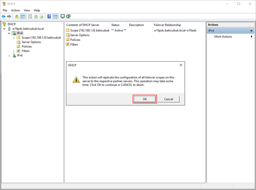The height and width of the screenshot is (190, 256).
Task: Select Scope [192.168.1.0] bakicubuk label in the tree
Action: coord(41,38)
